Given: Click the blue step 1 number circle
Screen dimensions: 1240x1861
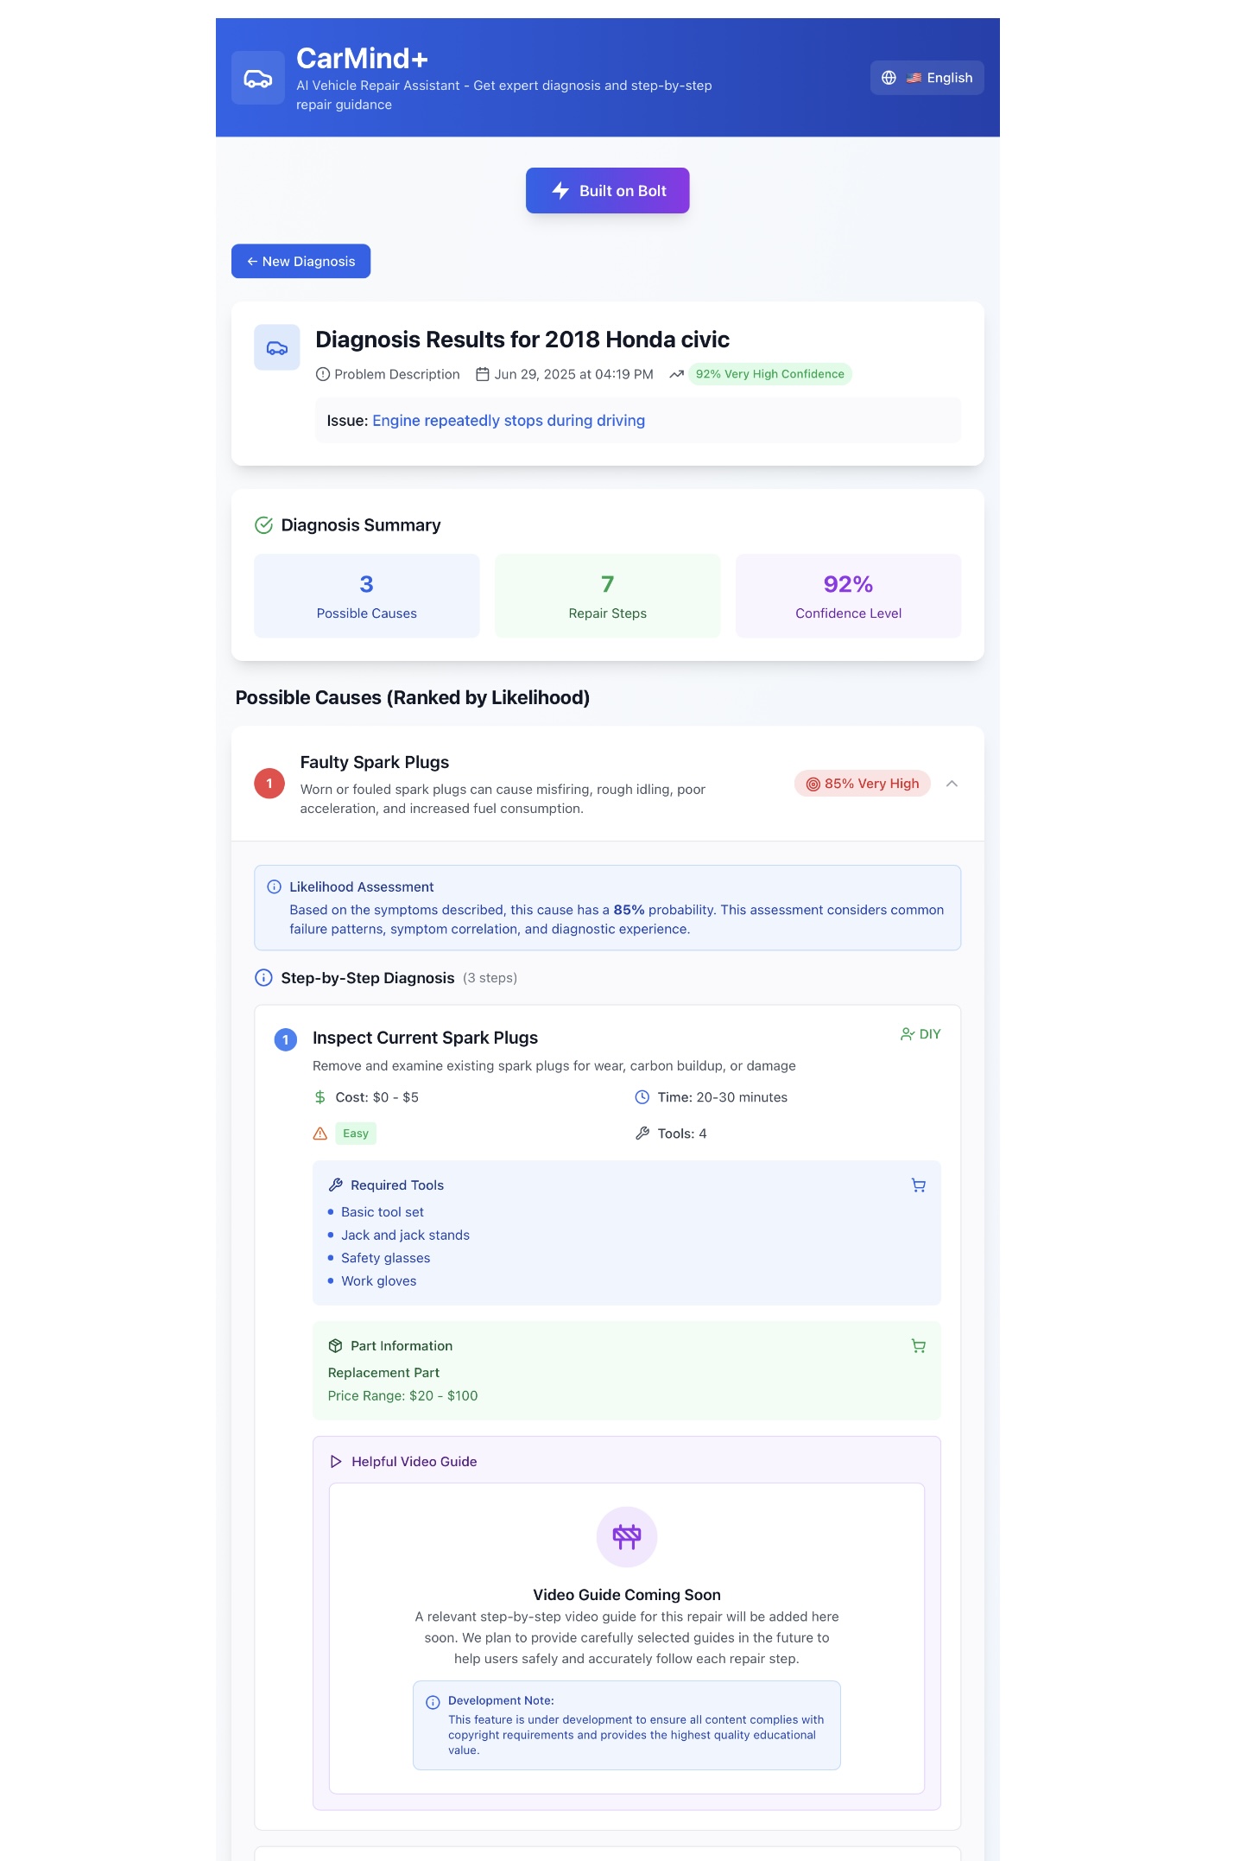Looking at the screenshot, I should click(286, 1040).
